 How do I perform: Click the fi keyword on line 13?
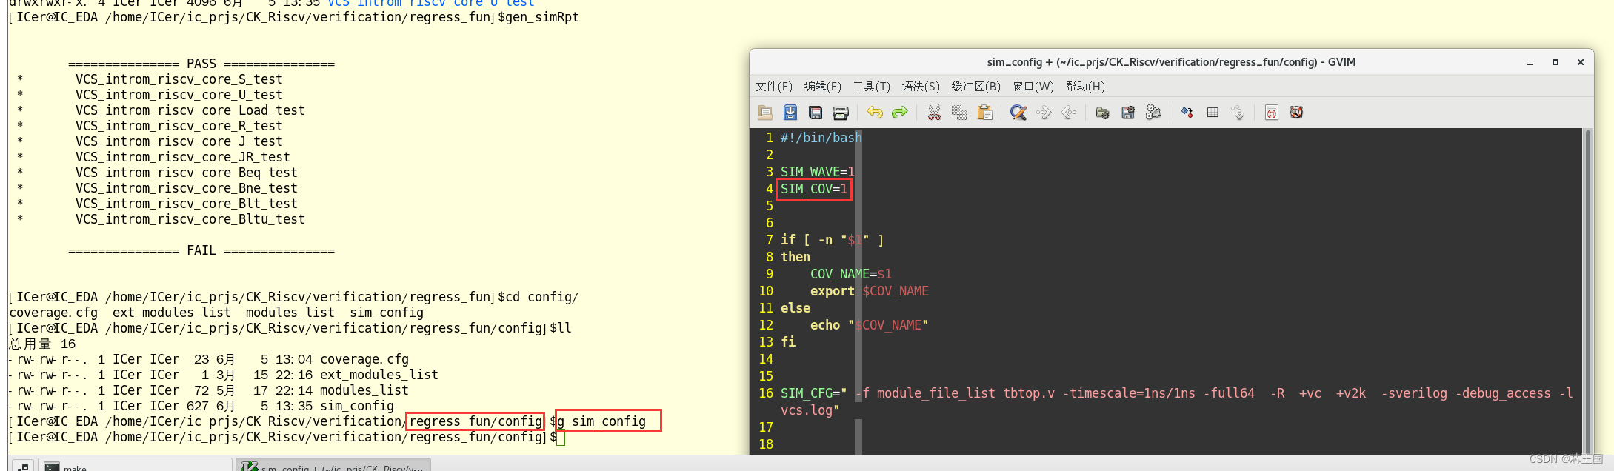(x=788, y=342)
